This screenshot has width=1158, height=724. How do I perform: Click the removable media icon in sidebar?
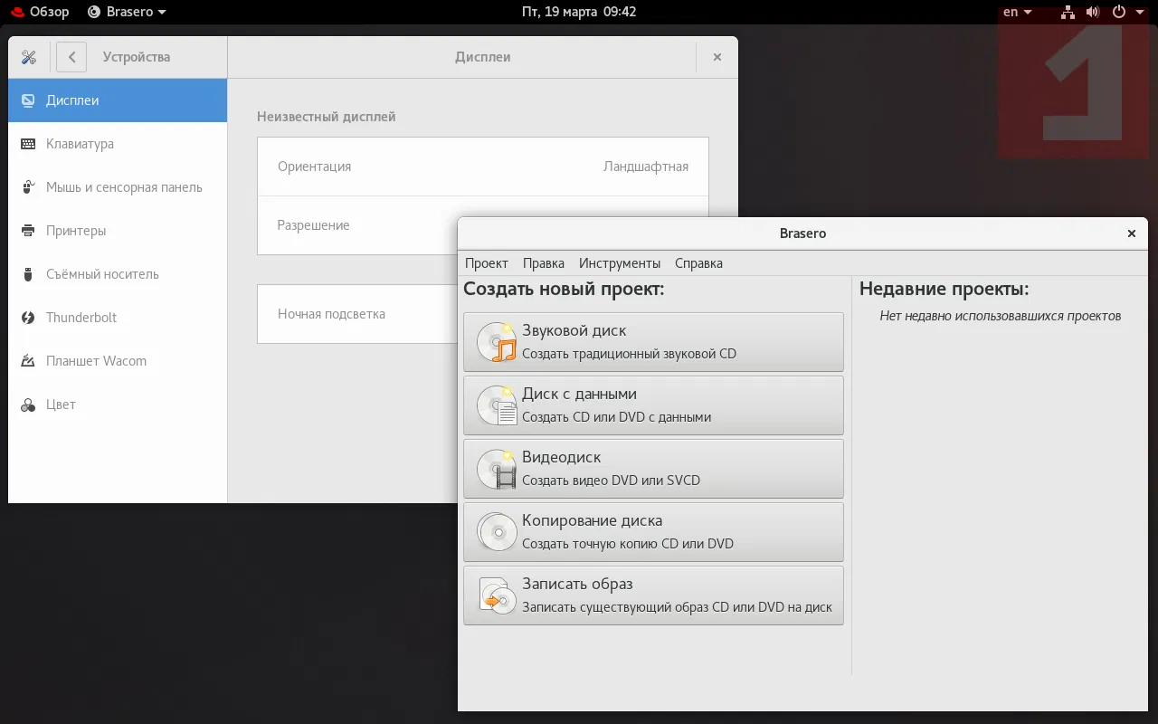pos(28,274)
